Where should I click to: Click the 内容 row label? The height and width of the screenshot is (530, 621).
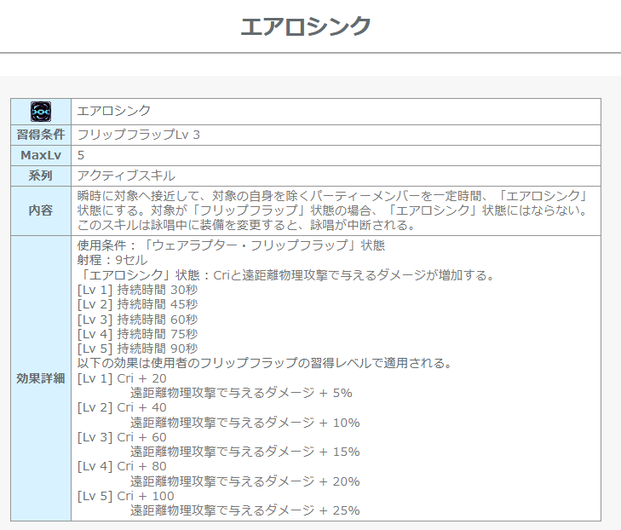(41, 210)
